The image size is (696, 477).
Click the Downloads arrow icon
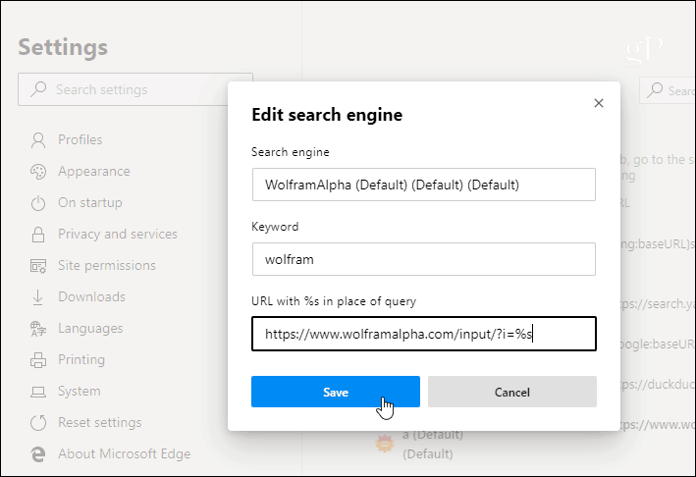[38, 297]
